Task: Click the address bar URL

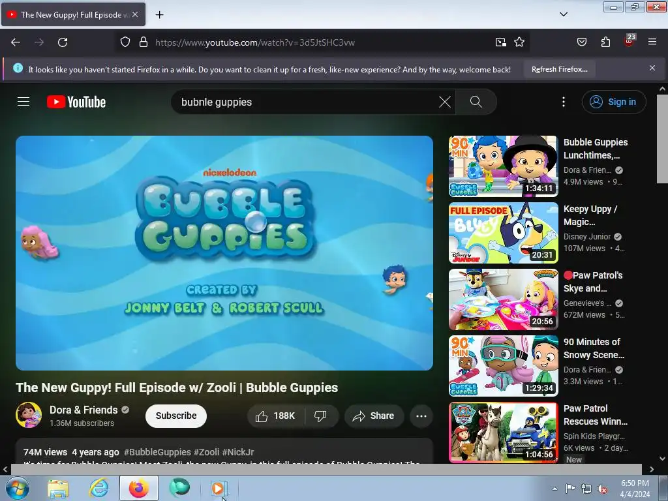Action: coord(255,42)
